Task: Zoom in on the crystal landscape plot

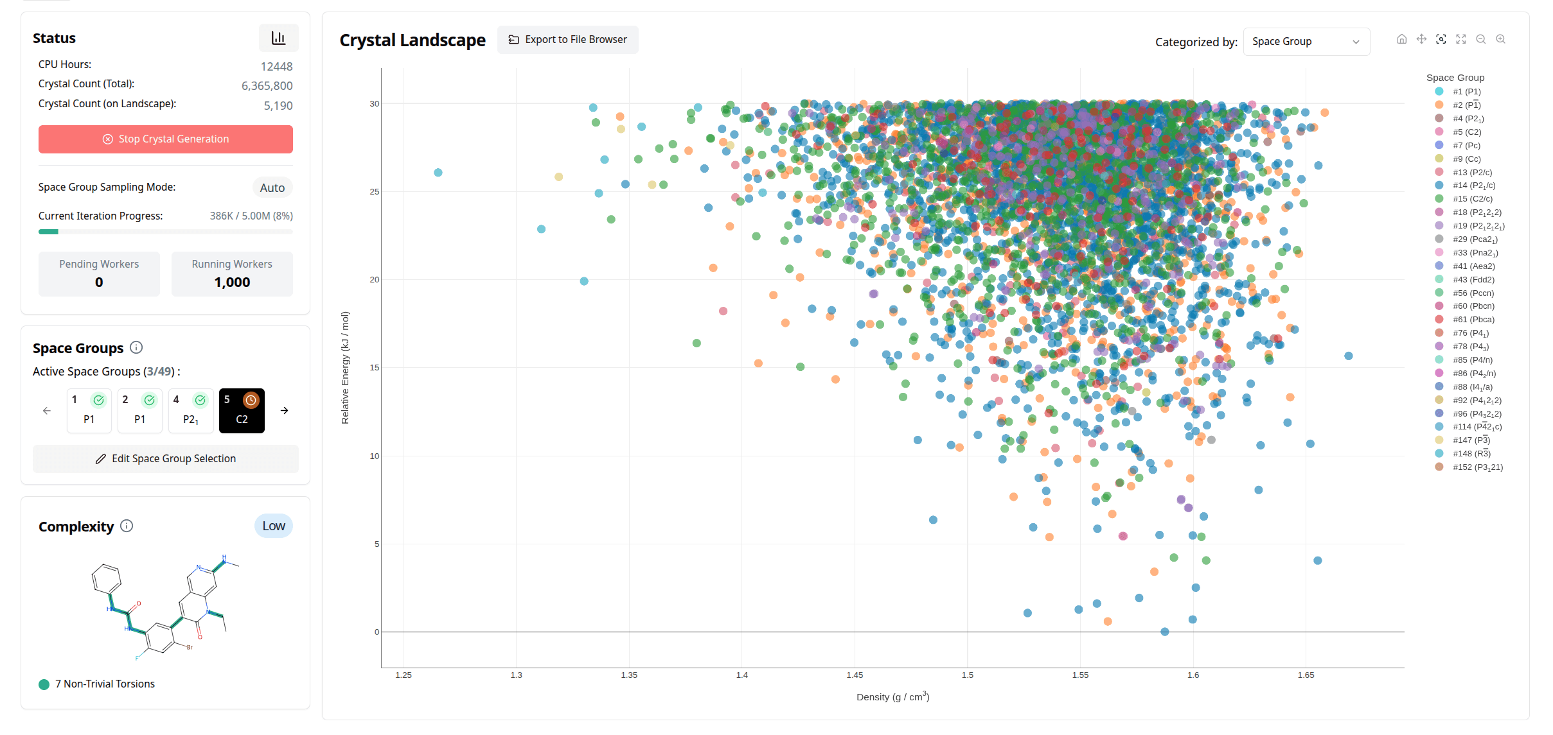Action: coord(1501,39)
